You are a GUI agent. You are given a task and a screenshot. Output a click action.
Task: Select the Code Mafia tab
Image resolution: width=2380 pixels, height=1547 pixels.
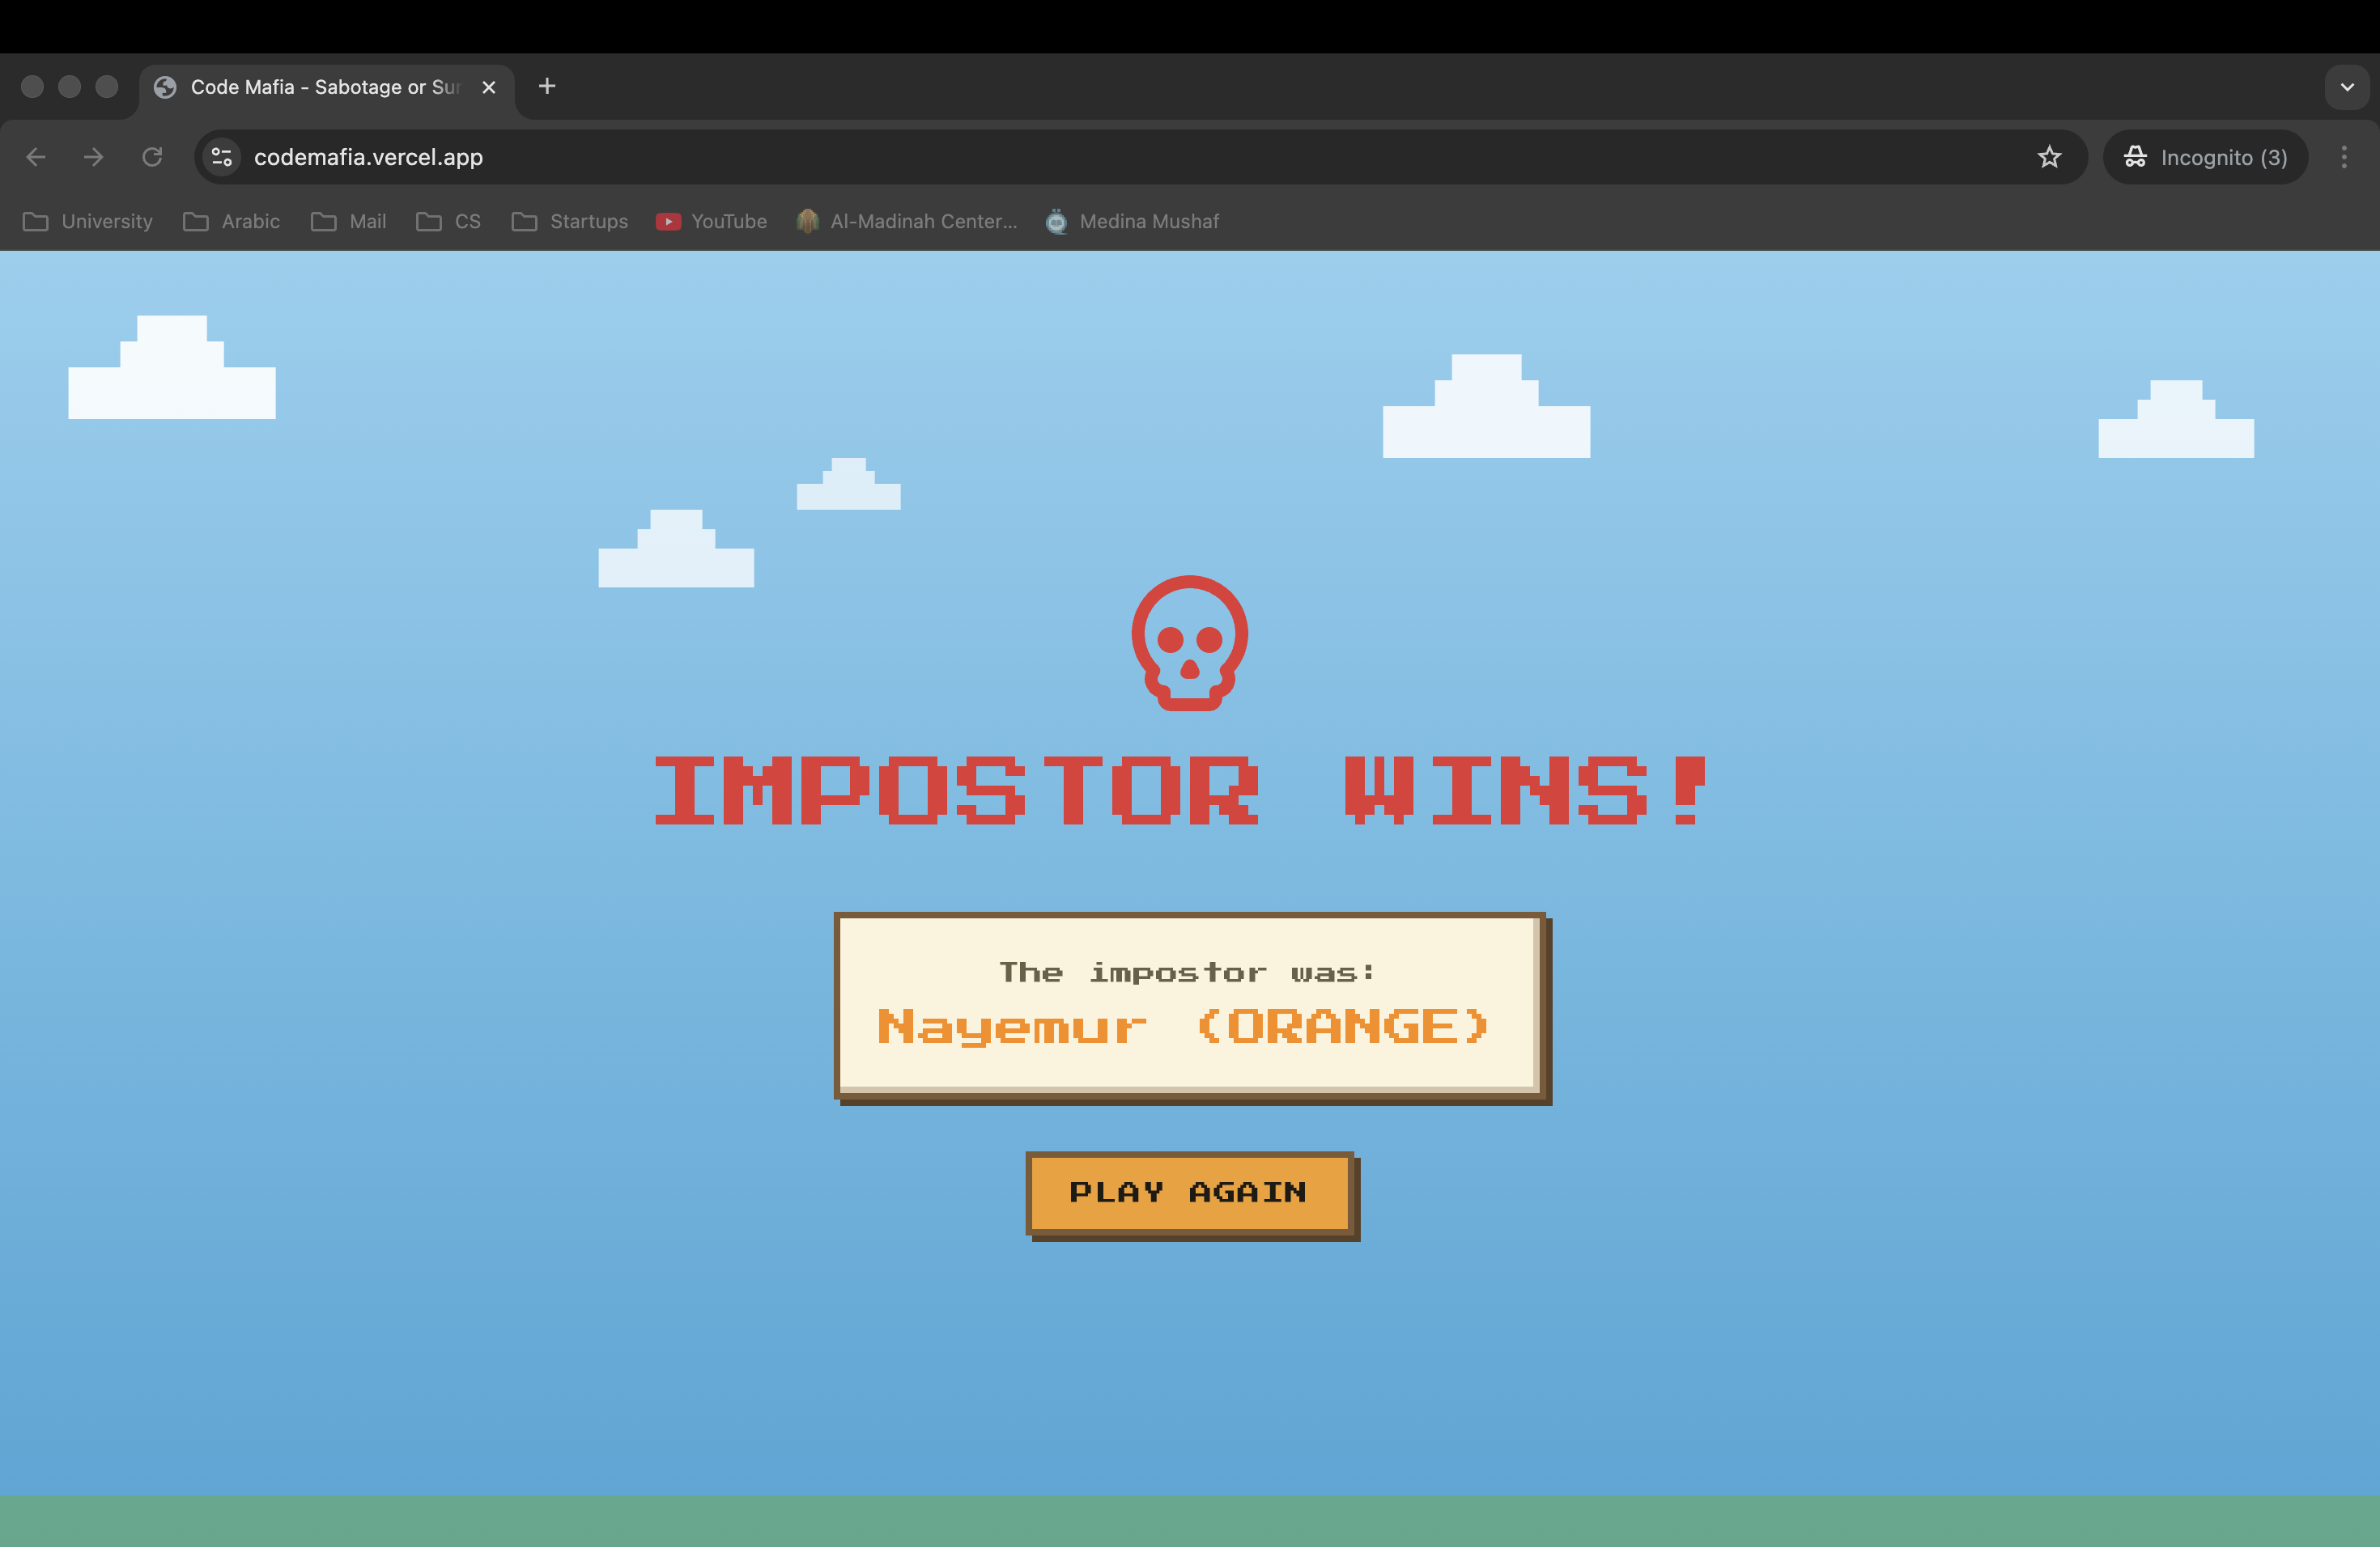click(x=310, y=87)
